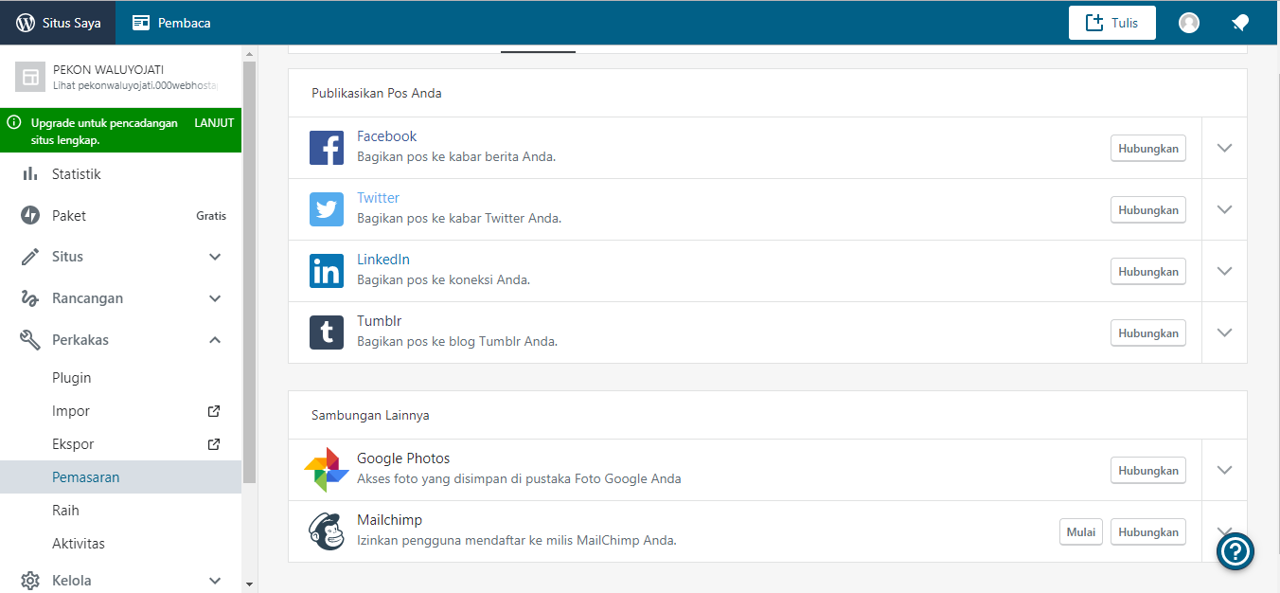The image size is (1280, 593).
Task: Click the Statistik bar chart icon
Action: (30, 174)
